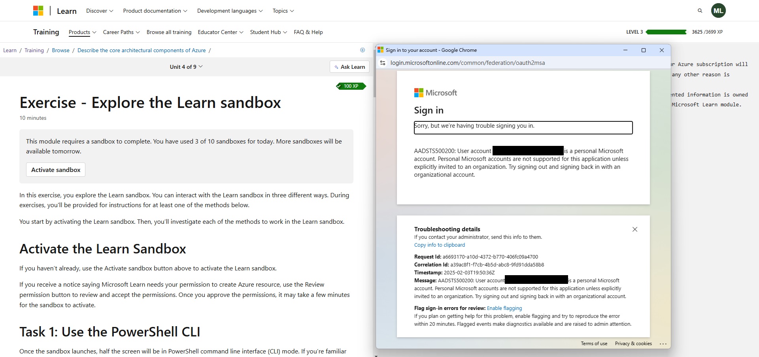Close the Troubleshooting details panel
Image resolution: width=759 pixels, height=357 pixels.
[x=635, y=229]
